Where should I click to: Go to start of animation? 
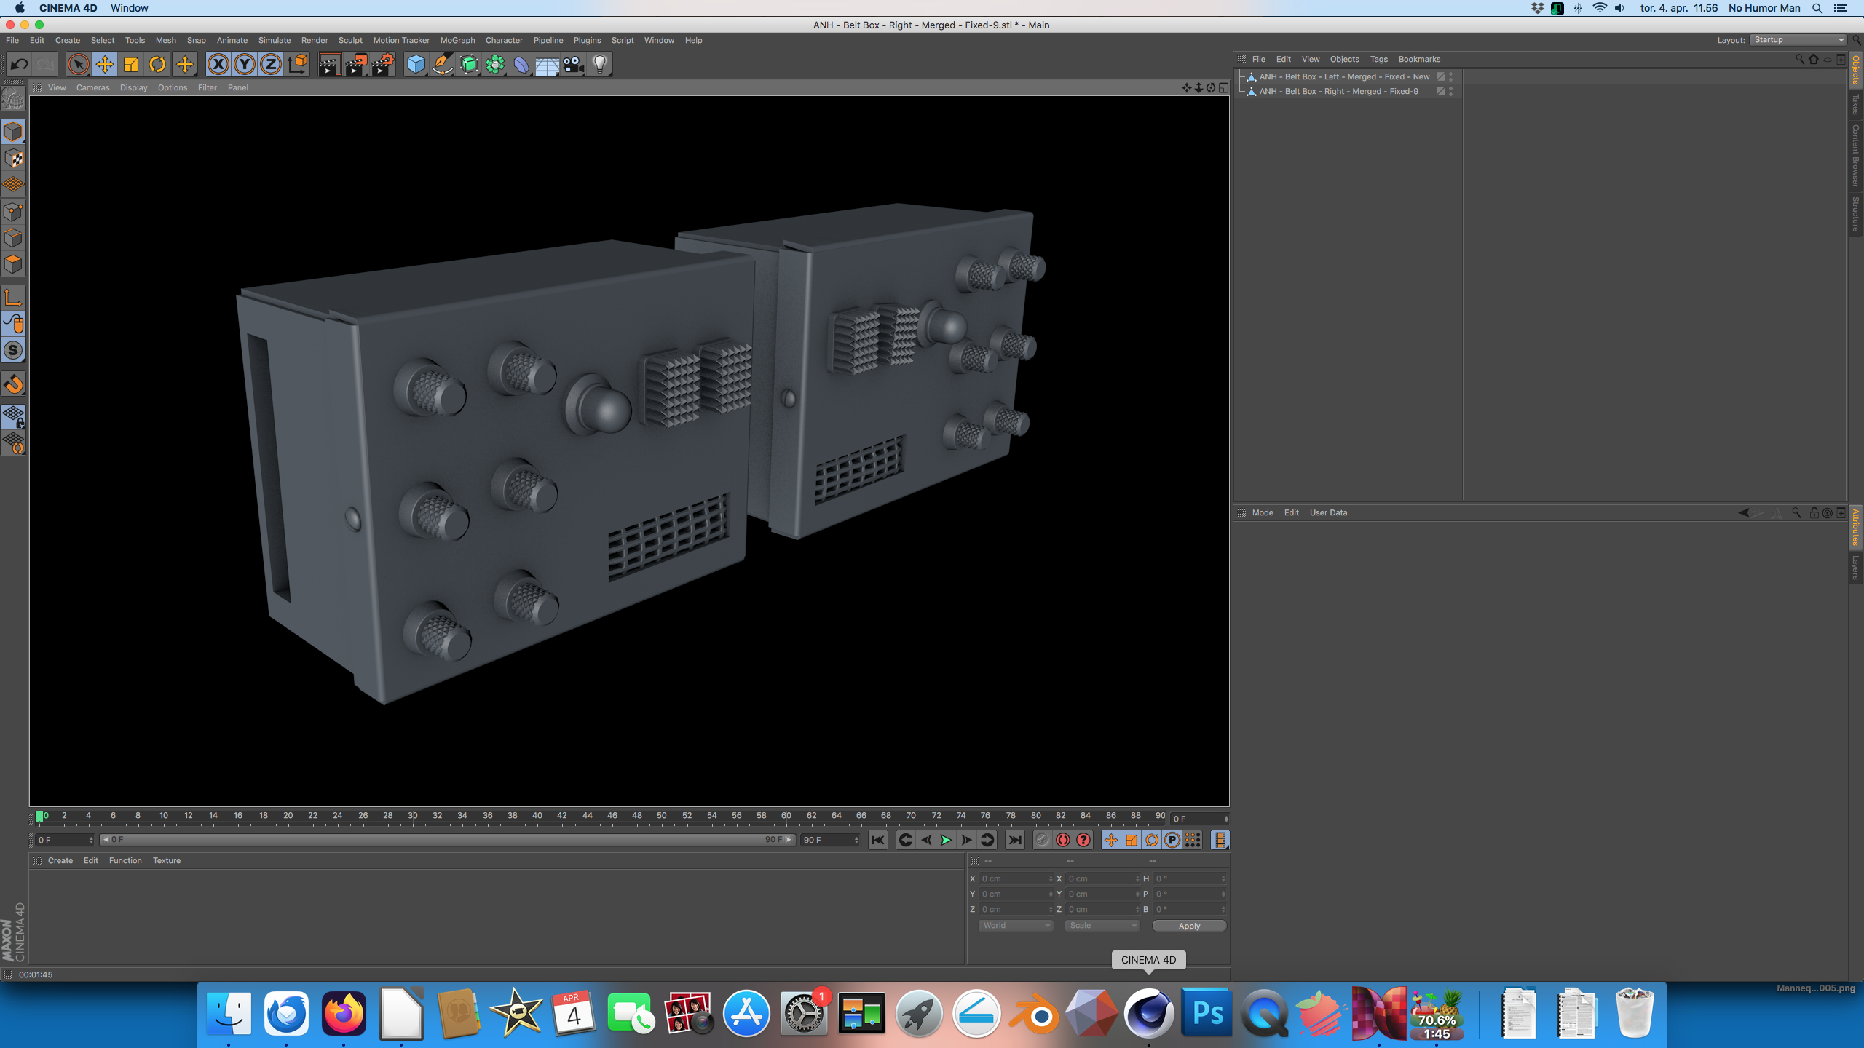[x=878, y=840]
